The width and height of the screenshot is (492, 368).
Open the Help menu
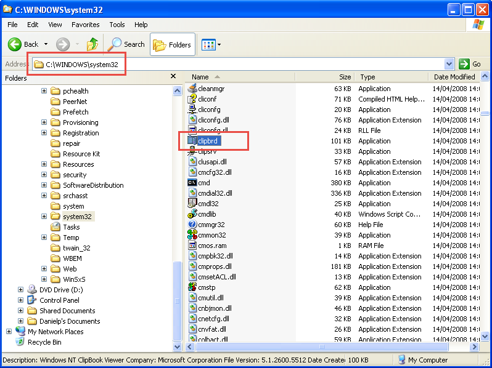click(x=141, y=25)
